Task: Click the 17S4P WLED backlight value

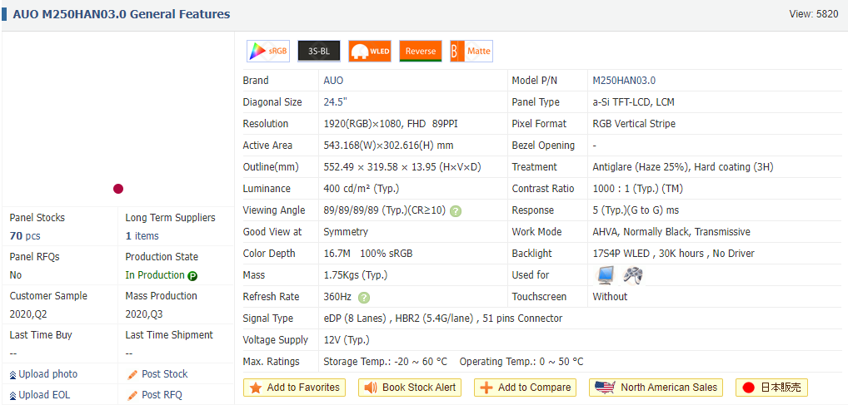Action: point(673,254)
